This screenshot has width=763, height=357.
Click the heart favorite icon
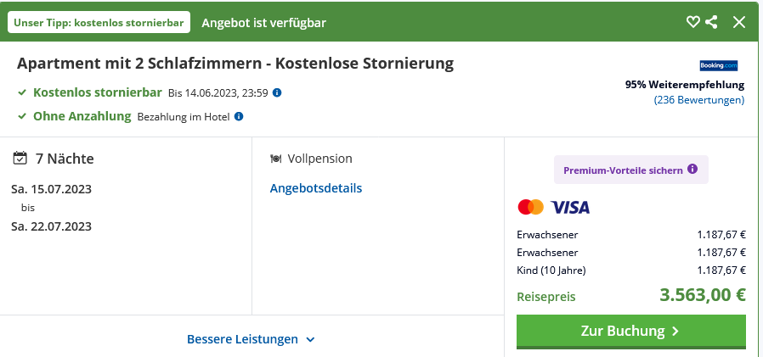click(x=693, y=22)
